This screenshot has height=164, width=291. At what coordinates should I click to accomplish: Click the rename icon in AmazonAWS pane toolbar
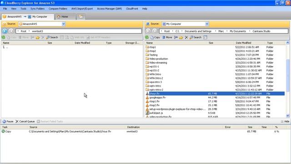pos(32,37)
